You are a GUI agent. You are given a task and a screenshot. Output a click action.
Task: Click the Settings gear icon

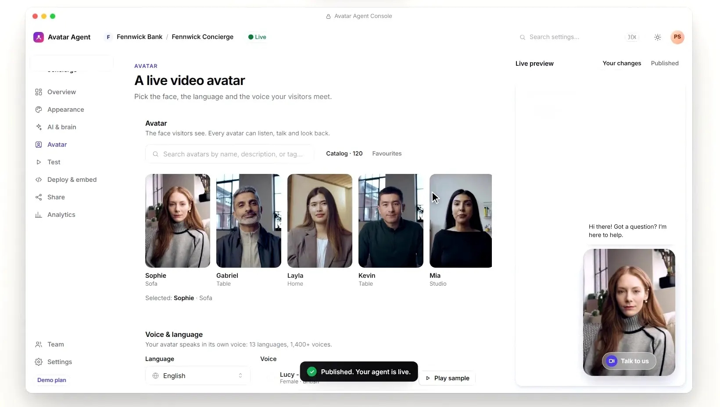39,362
